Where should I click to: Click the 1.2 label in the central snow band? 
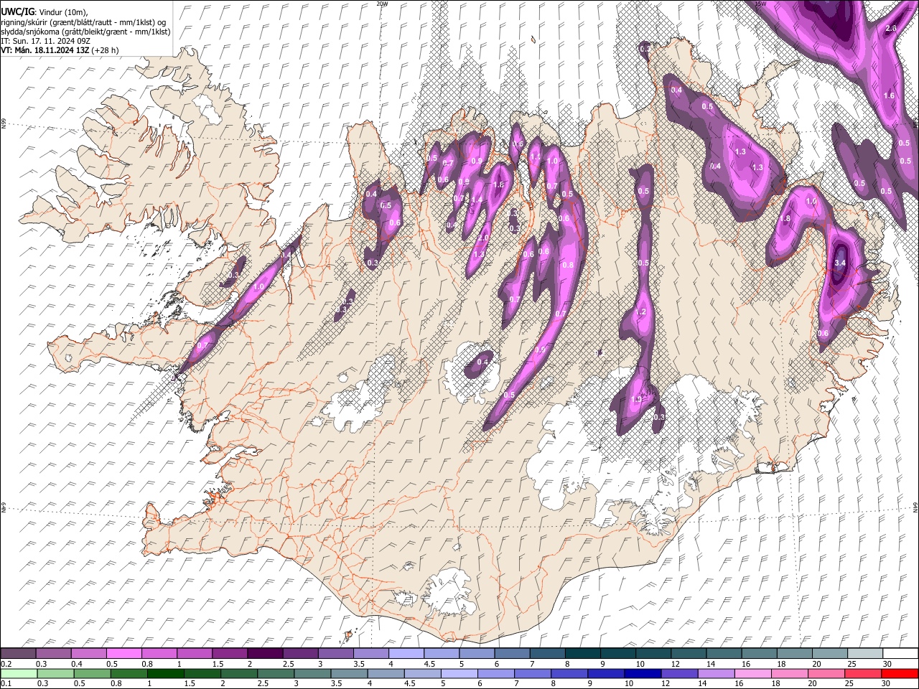tap(641, 312)
